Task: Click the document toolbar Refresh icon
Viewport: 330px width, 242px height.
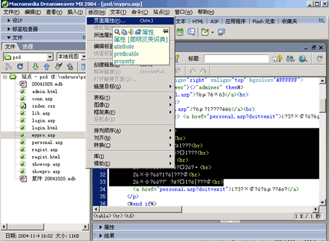Action: pyautogui.click(x=319, y=59)
